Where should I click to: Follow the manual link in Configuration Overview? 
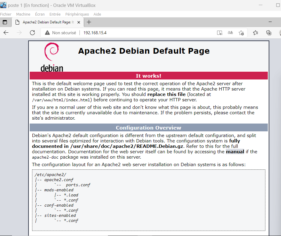(235, 152)
